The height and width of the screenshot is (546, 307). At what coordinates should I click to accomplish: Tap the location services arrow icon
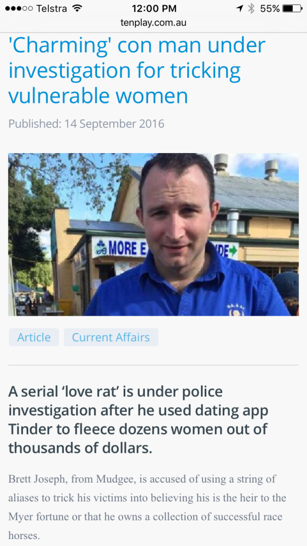coord(239,9)
